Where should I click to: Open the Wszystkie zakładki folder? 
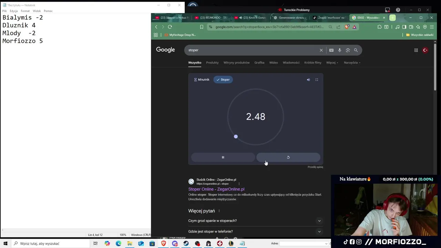(420, 35)
